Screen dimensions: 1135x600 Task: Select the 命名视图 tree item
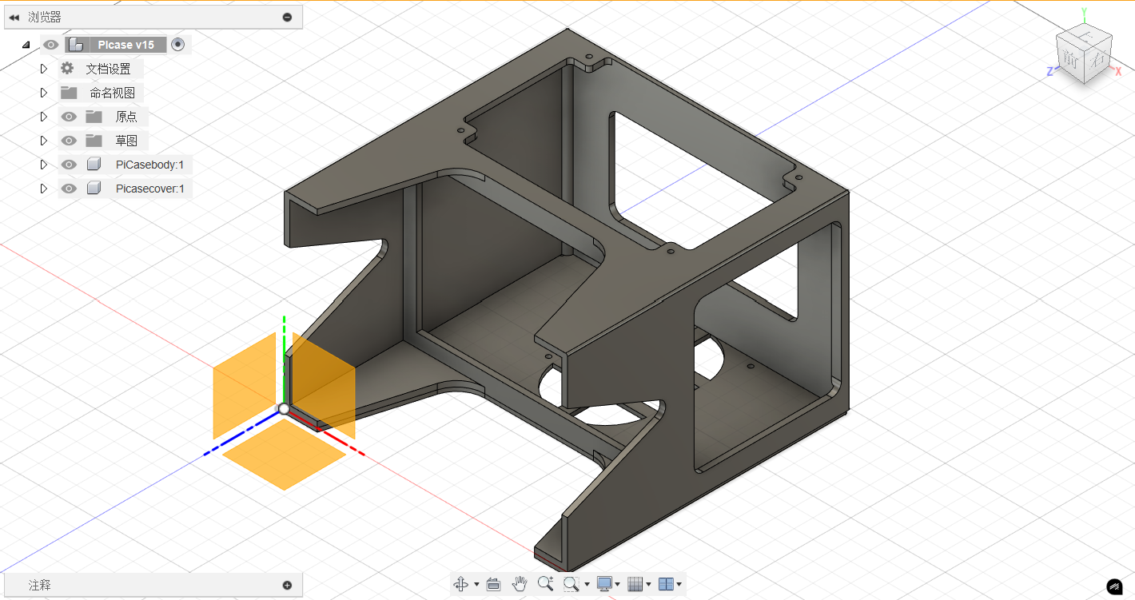tap(113, 93)
